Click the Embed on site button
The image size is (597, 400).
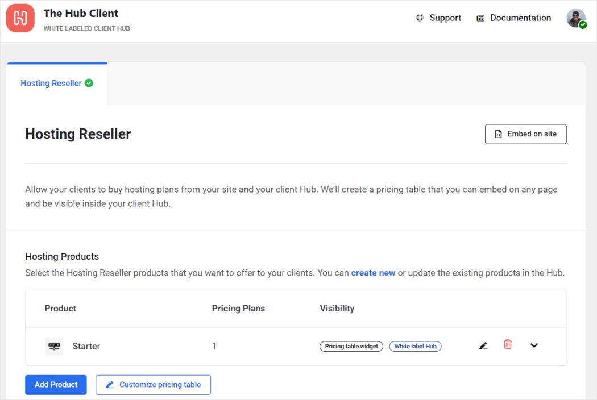pos(525,134)
